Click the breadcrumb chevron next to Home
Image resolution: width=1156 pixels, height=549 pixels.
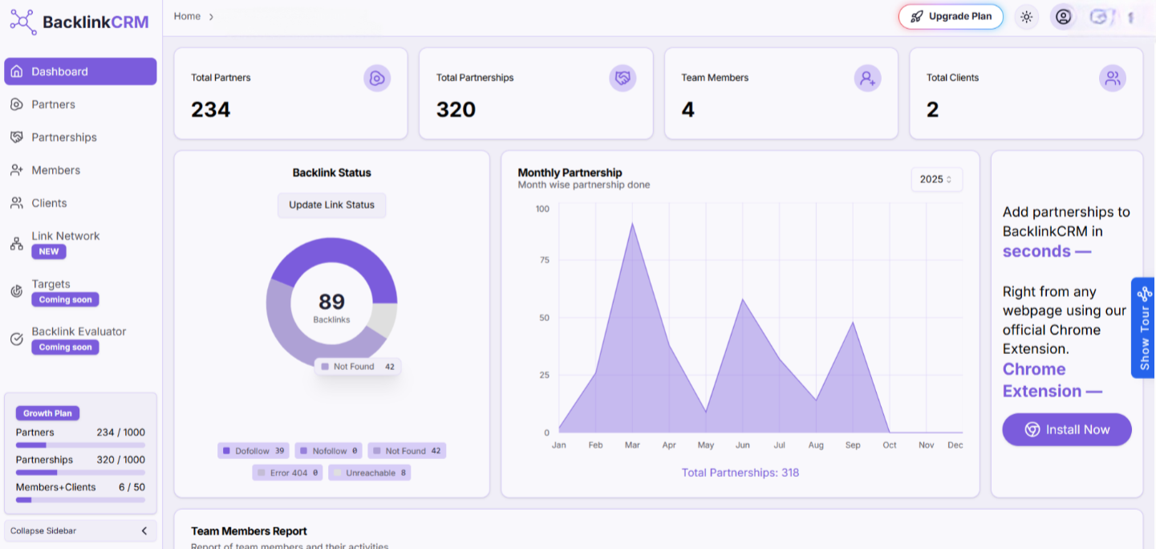click(x=211, y=17)
